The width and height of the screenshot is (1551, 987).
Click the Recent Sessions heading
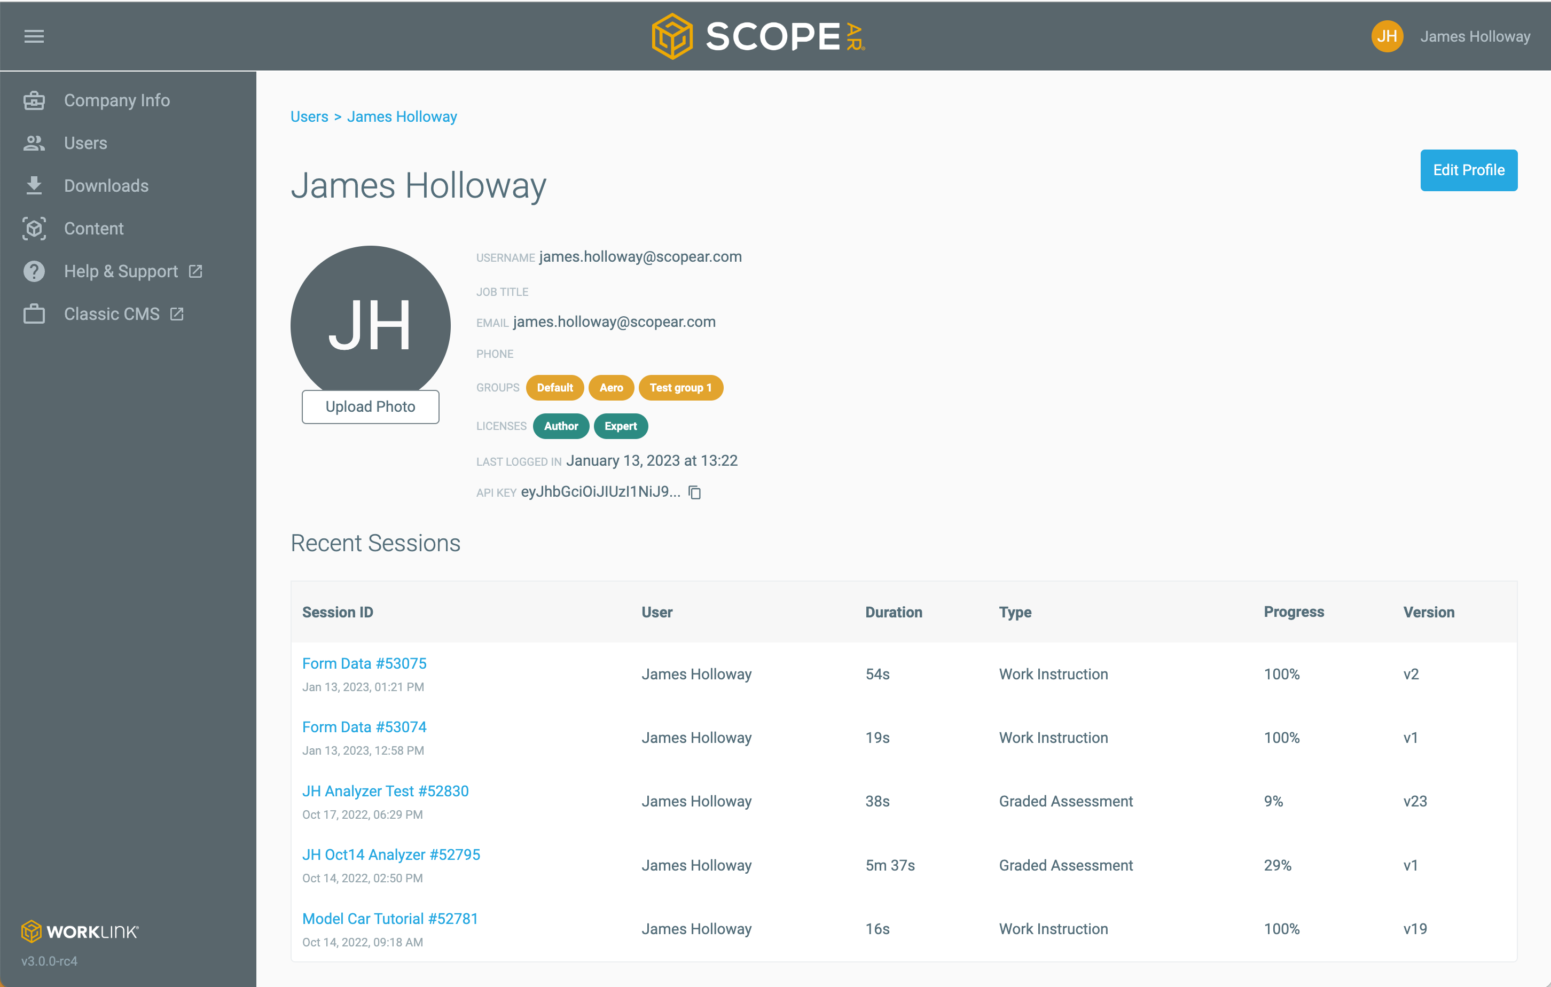click(x=375, y=543)
